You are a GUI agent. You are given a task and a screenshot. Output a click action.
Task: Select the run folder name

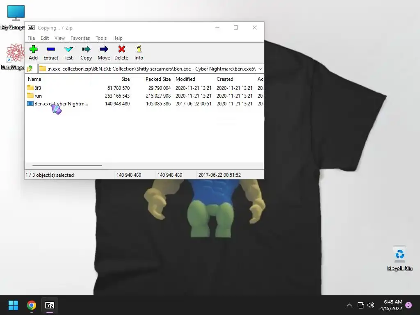(x=38, y=96)
